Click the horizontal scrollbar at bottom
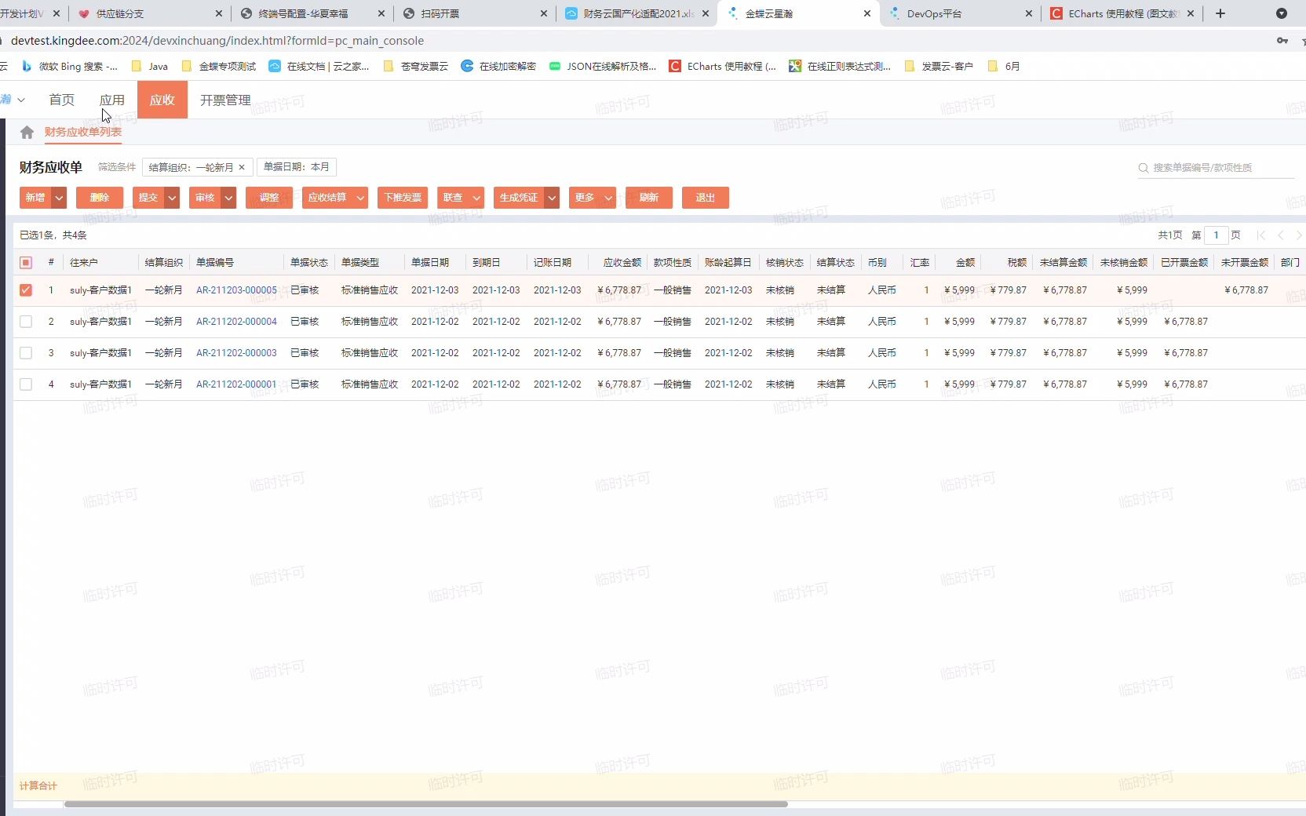1306x816 pixels. click(425, 804)
